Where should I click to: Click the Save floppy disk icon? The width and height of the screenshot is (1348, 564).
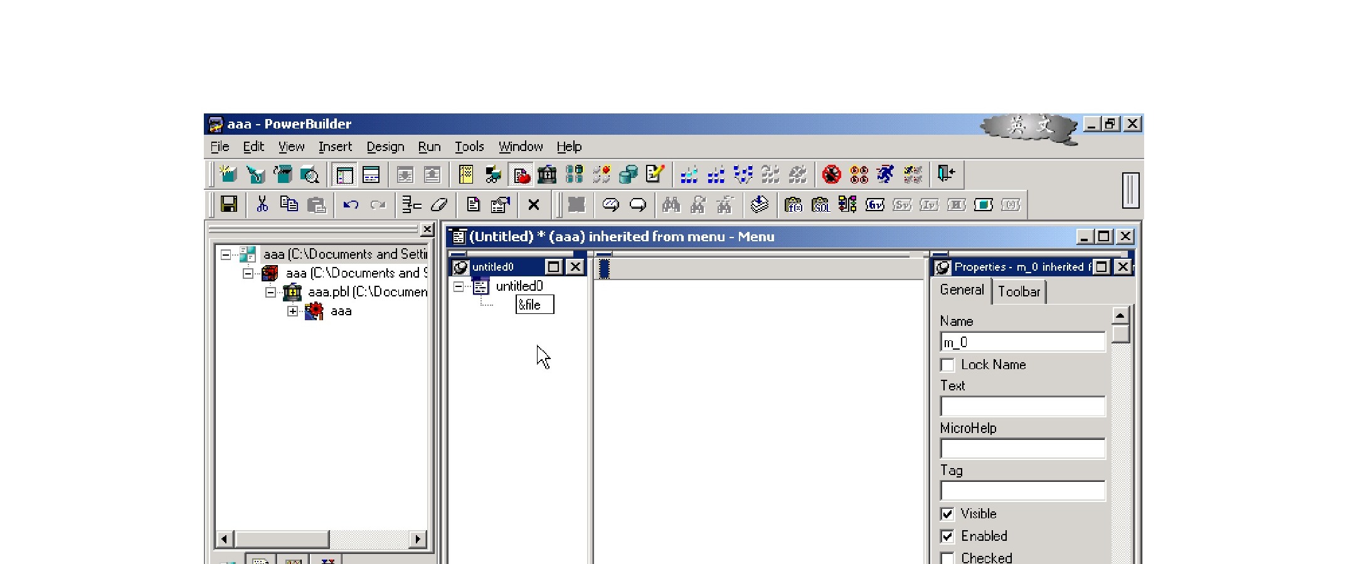pyautogui.click(x=229, y=204)
